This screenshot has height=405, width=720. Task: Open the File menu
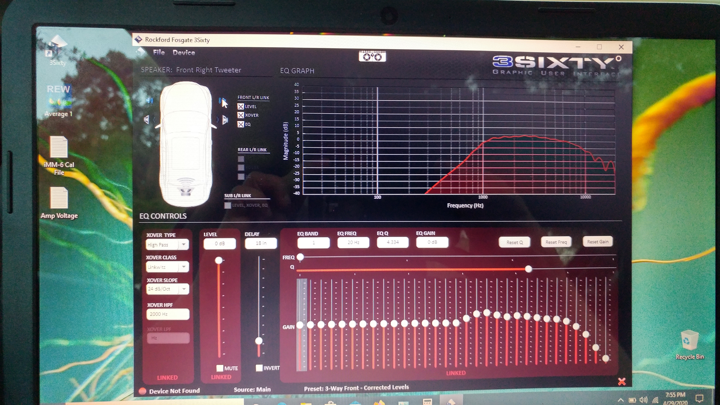click(159, 52)
